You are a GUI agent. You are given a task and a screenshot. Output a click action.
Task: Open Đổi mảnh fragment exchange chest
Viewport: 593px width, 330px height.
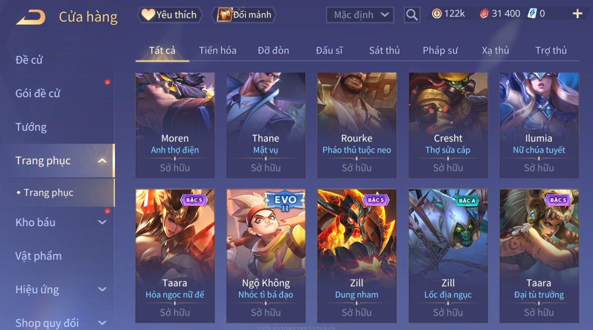pos(244,15)
